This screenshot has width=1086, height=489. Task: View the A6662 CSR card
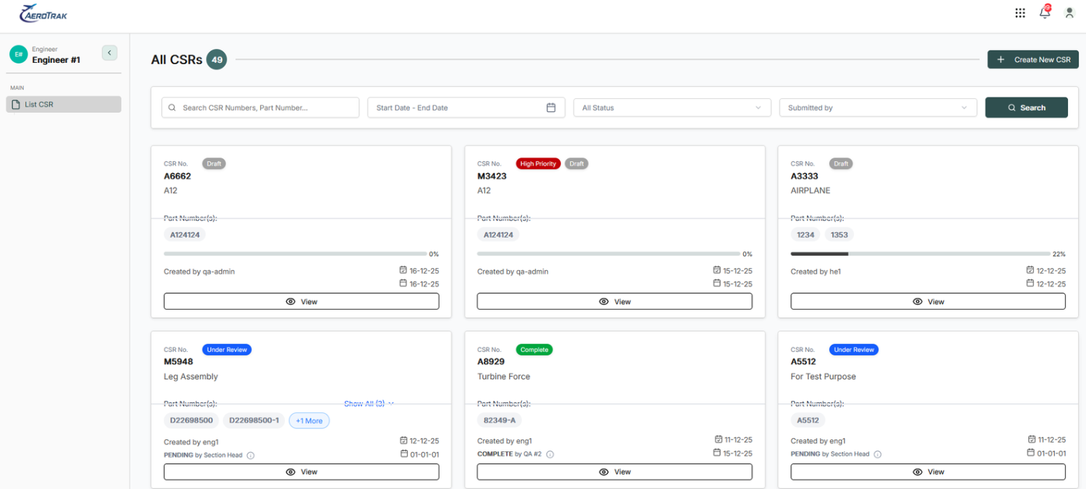point(302,301)
